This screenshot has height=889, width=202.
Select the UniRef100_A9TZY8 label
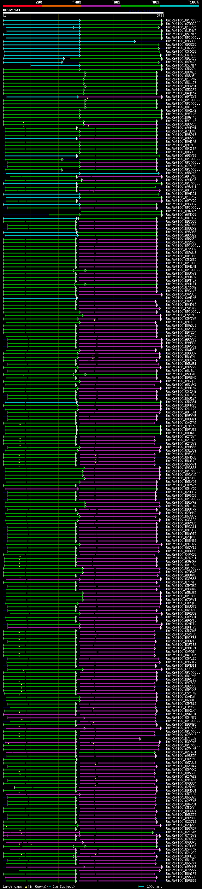pyautogui.click(x=181, y=97)
